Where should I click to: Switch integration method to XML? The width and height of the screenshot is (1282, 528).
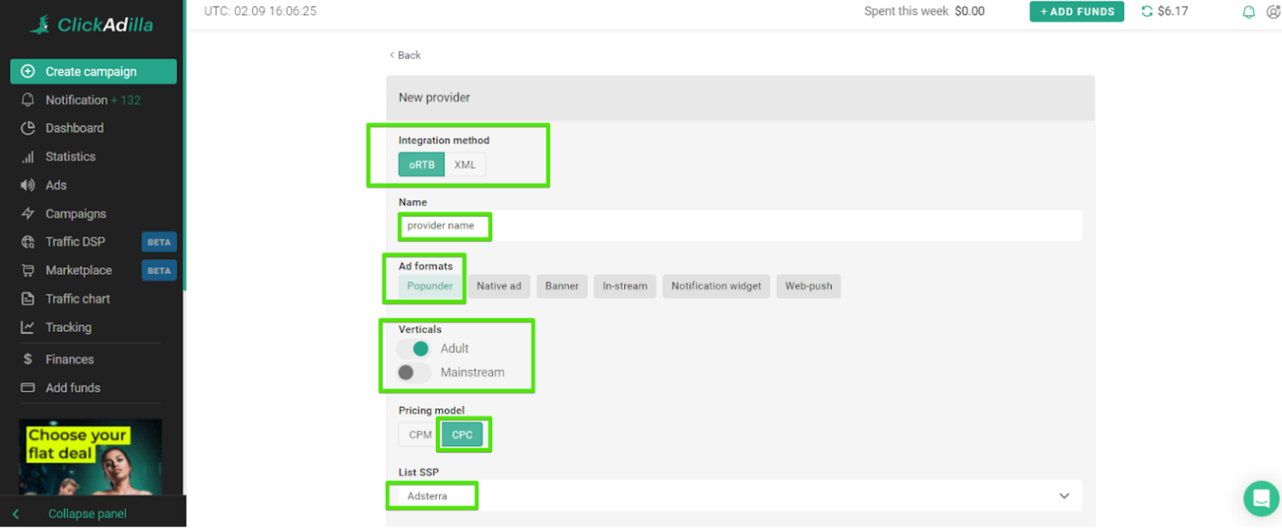pyautogui.click(x=465, y=164)
